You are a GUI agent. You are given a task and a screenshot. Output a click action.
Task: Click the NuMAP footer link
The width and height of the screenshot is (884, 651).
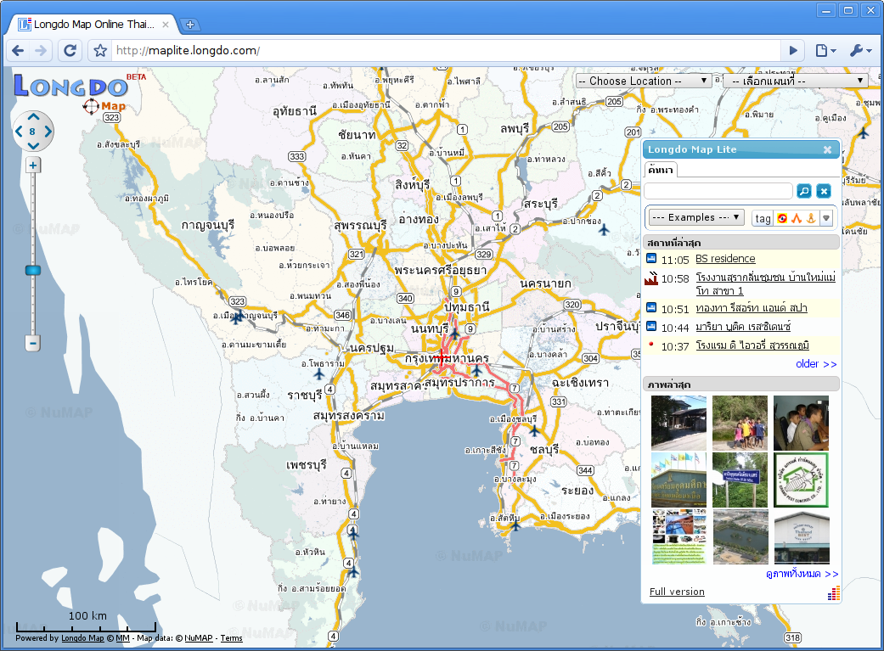tap(199, 638)
